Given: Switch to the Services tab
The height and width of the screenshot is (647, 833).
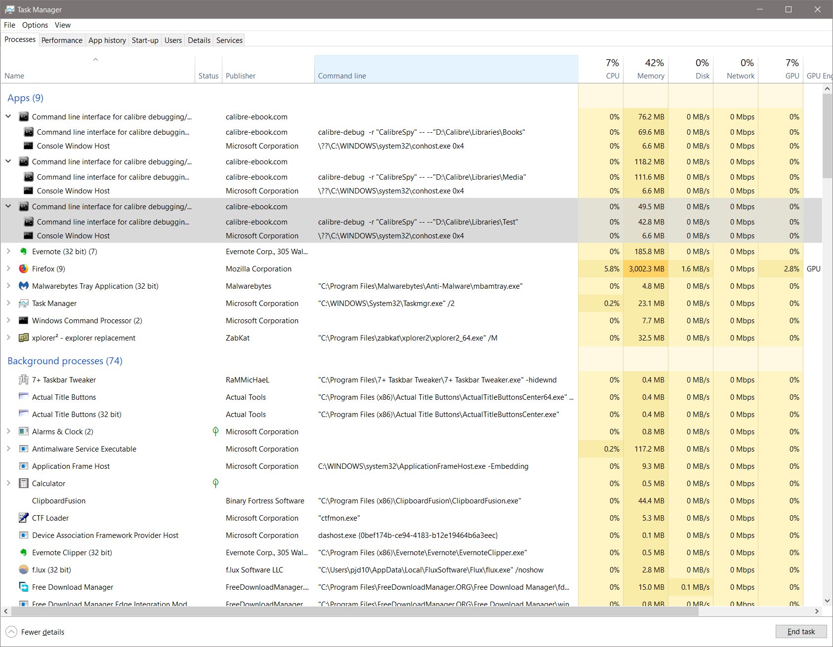Looking at the screenshot, I should click(x=229, y=40).
